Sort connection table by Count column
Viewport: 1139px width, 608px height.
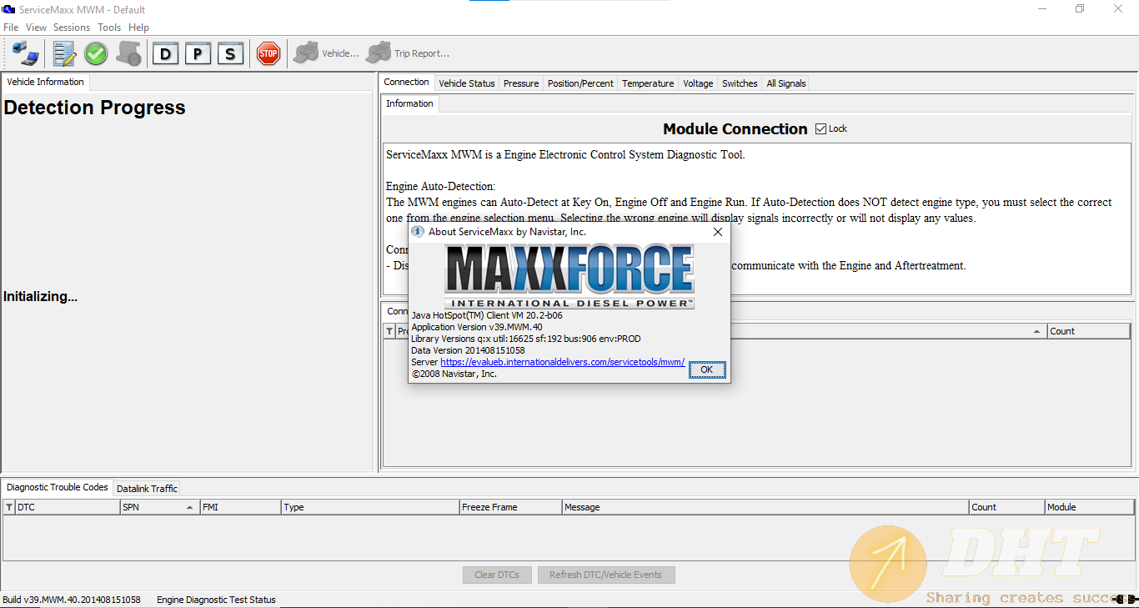tap(1089, 331)
